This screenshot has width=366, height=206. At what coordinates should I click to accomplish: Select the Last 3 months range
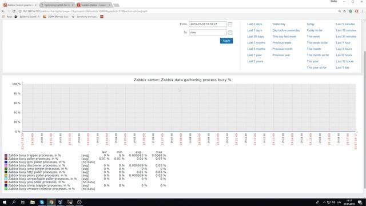[x=256, y=43]
